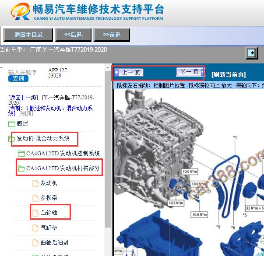The height and width of the screenshot is (256, 264).
Task: Open the 凸轮轴 document
Action: [49, 213]
